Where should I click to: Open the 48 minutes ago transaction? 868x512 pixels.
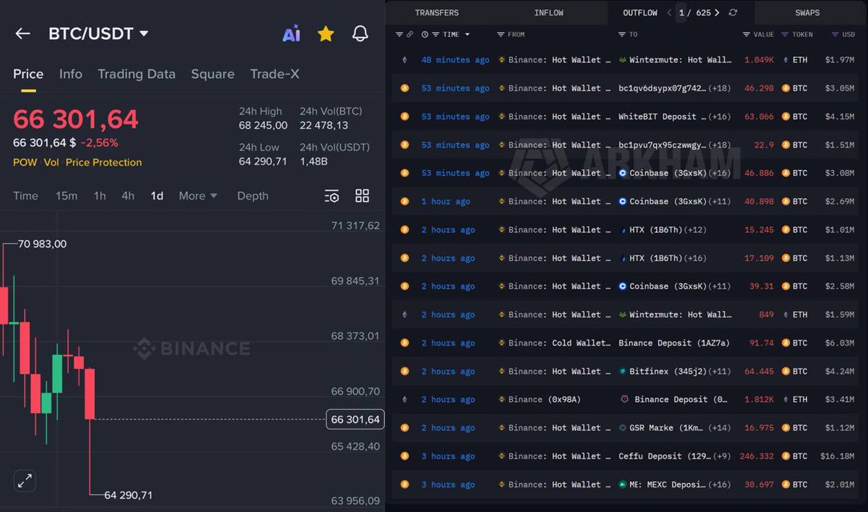coord(456,60)
